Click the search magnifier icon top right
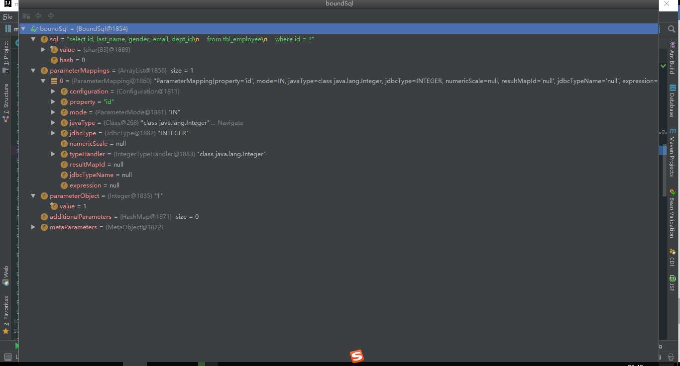Viewport: 680px width, 366px height. [672, 29]
